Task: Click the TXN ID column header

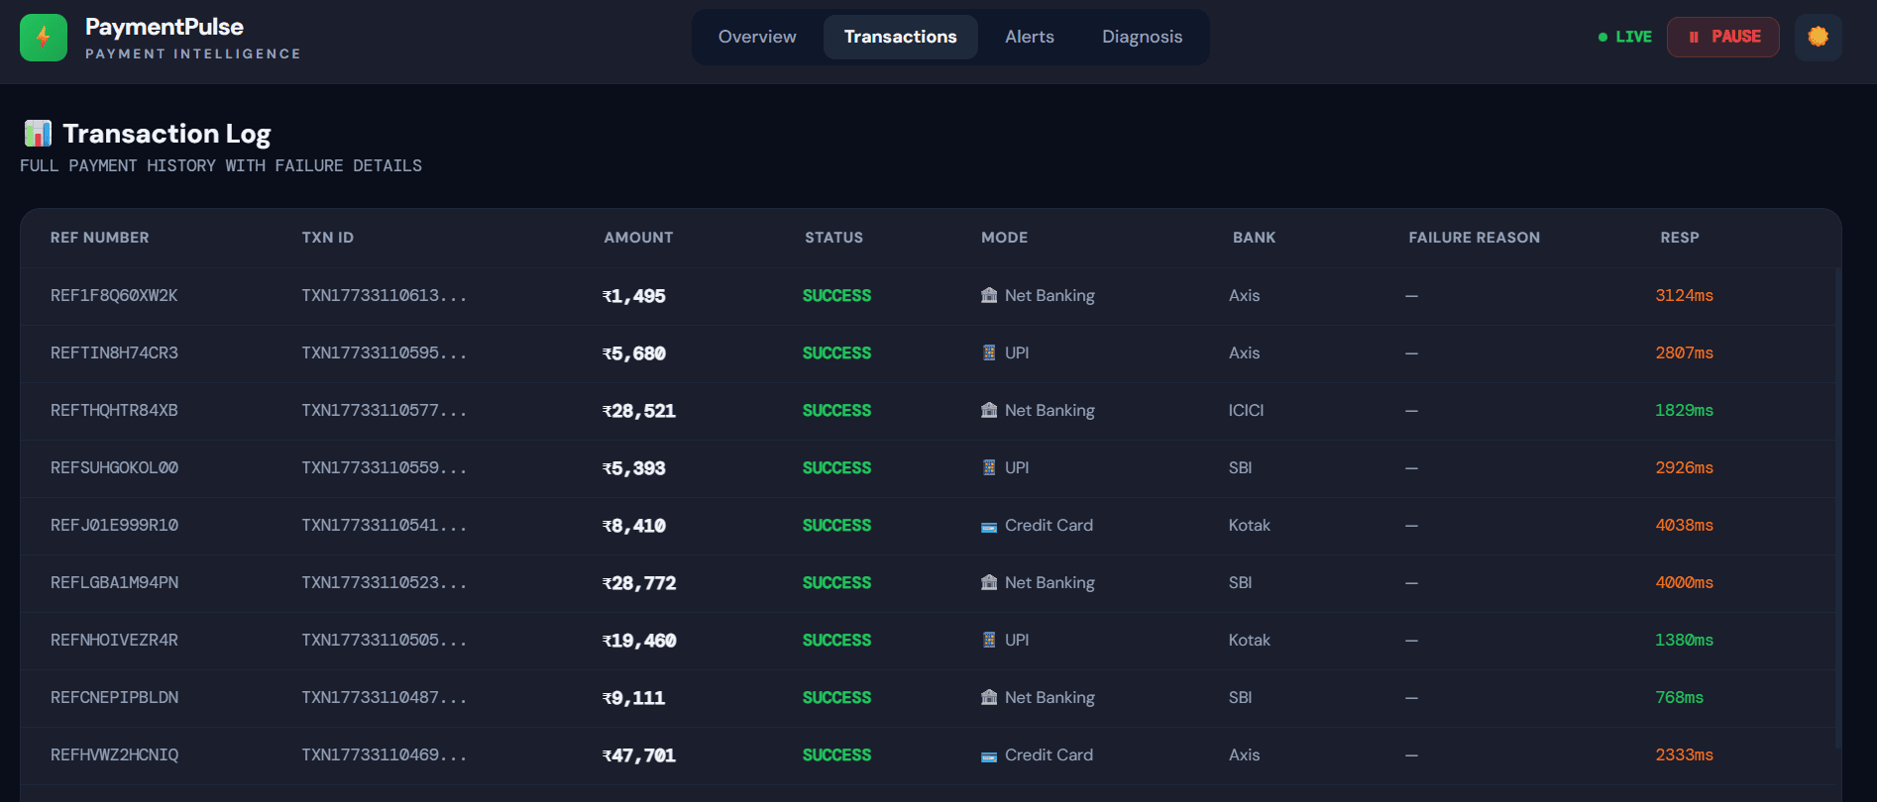Action: (x=328, y=238)
